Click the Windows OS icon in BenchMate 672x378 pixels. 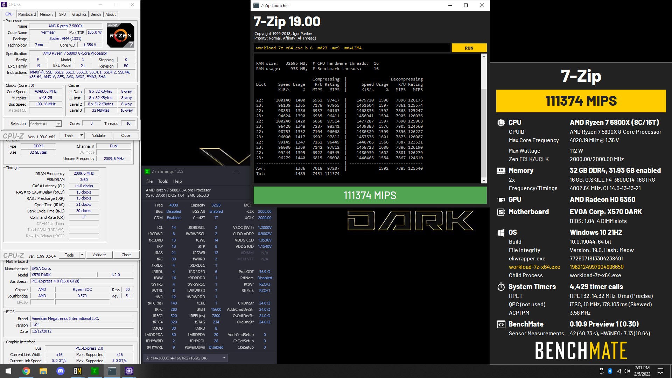click(501, 233)
